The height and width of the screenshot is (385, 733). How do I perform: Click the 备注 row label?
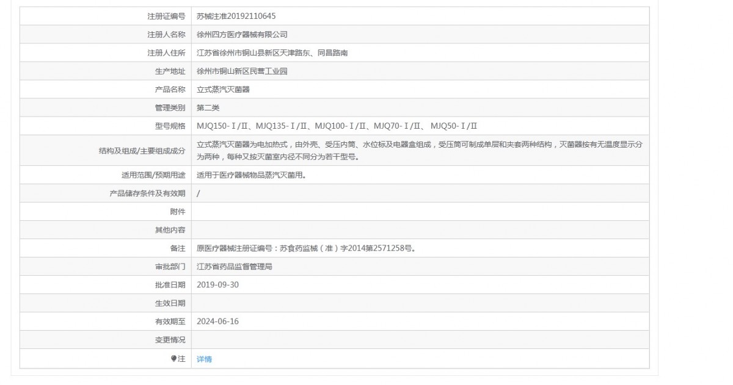click(178, 248)
